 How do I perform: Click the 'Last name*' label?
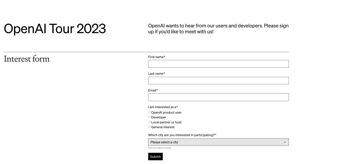pyautogui.click(x=157, y=74)
